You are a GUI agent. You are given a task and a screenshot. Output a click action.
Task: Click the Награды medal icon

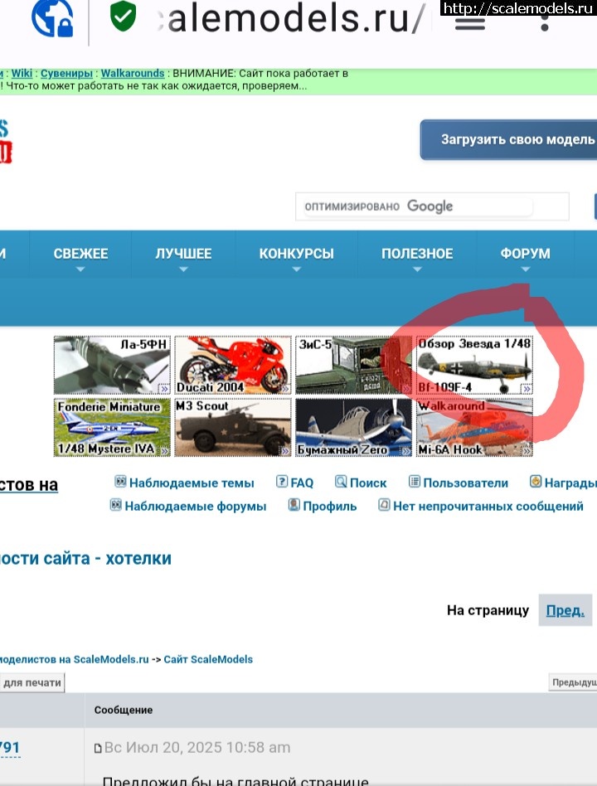click(536, 482)
